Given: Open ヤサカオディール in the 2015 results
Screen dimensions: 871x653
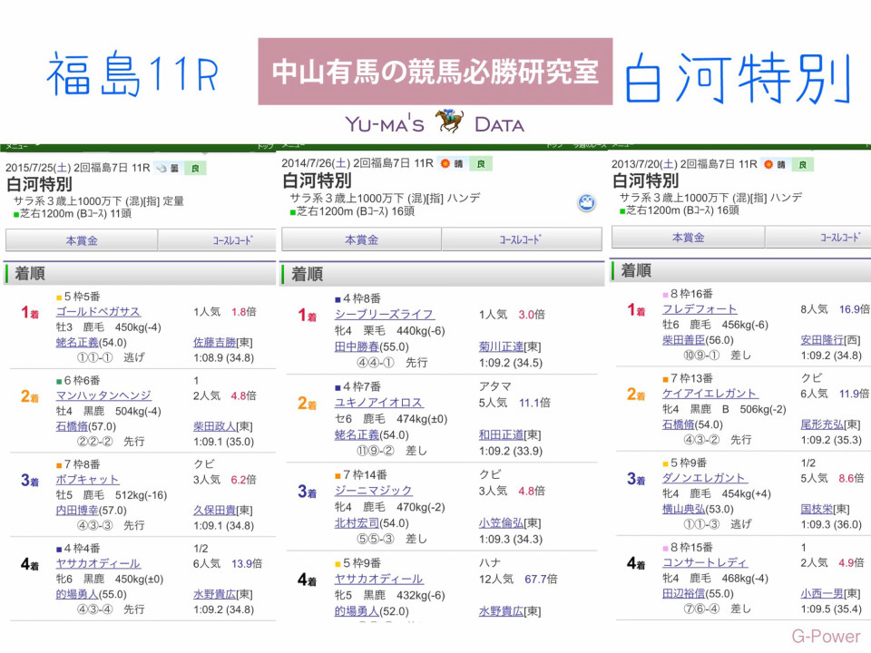Looking at the screenshot, I should pos(98,563).
